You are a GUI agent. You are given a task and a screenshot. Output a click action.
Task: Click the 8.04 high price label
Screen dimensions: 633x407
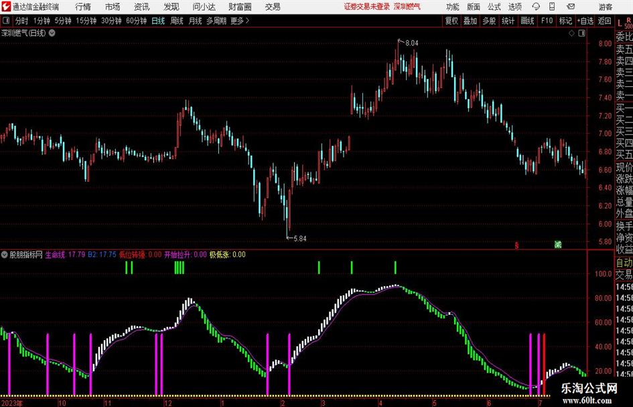click(411, 43)
